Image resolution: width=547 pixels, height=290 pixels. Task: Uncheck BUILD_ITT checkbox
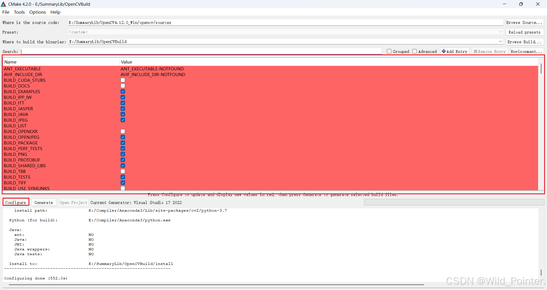tap(123, 103)
